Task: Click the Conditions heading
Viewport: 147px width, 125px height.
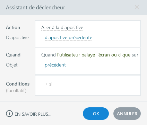Action: click(18, 84)
